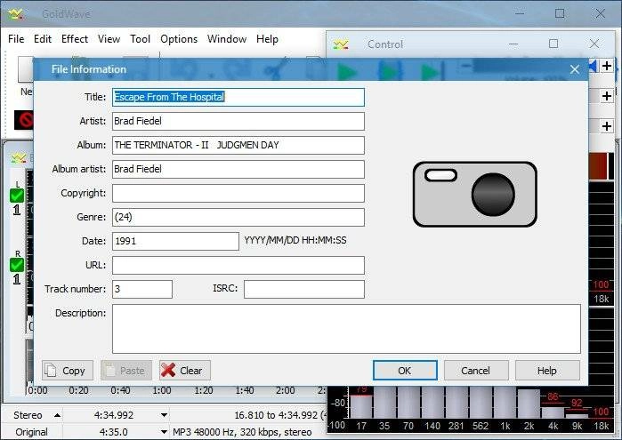Click the 1k spectrum bar in Control
This screenshot has width=622, height=440.
click(505, 404)
